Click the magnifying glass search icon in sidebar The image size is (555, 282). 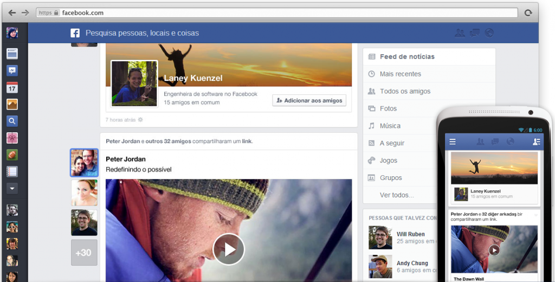[12, 121]
